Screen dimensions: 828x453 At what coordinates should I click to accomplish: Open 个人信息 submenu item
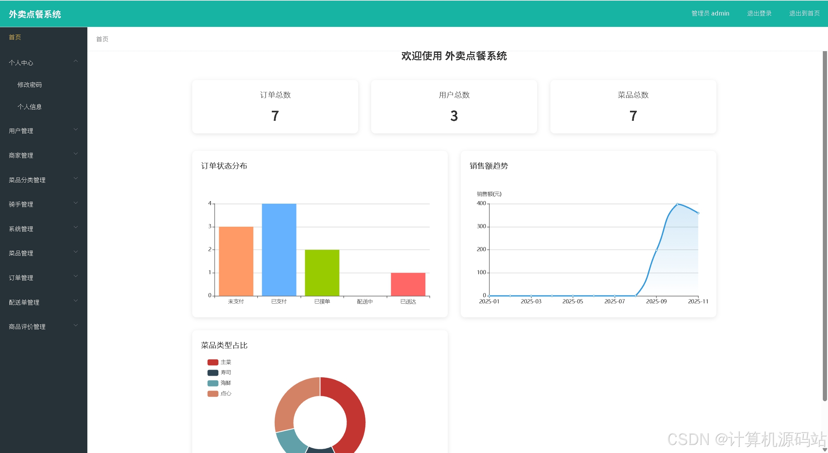tap(29, 107)
